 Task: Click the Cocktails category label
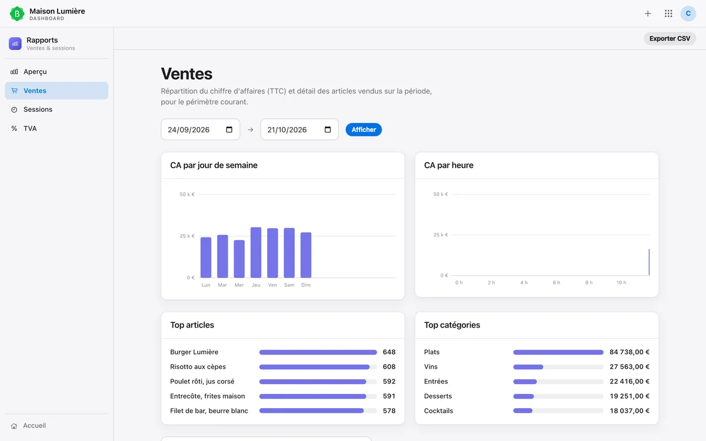(x=439, y=411)
